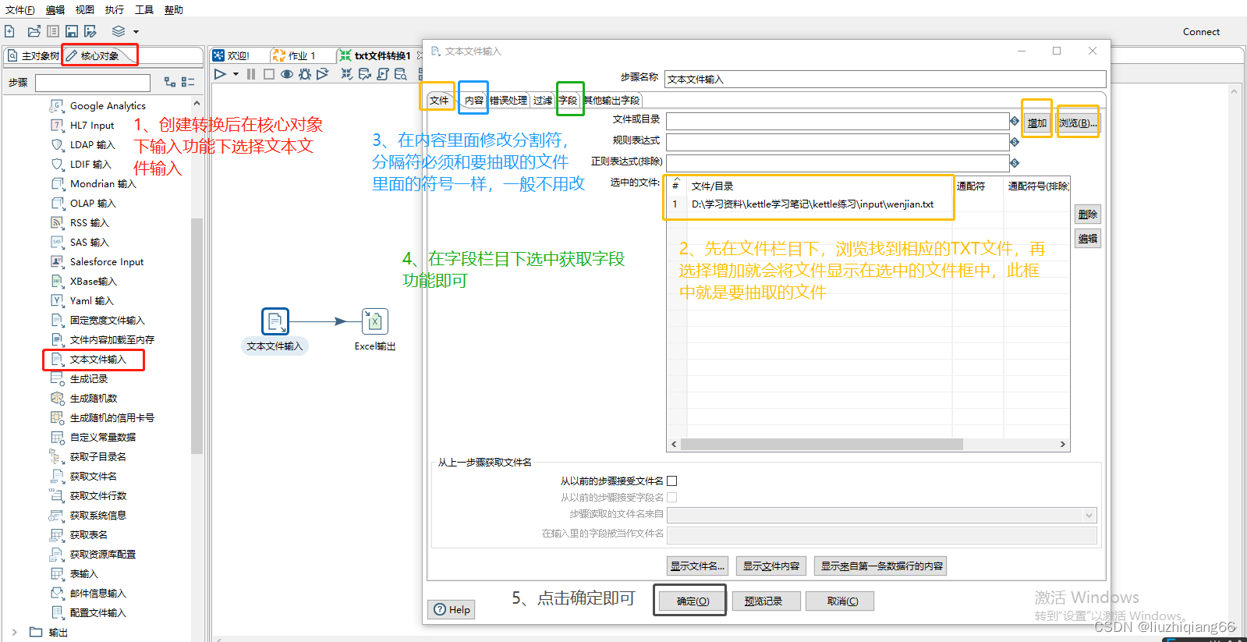Image resolution: width=1247 pixels, height=642 pixels.
Task: Click the Explore database icon
Action: point(401,74)
